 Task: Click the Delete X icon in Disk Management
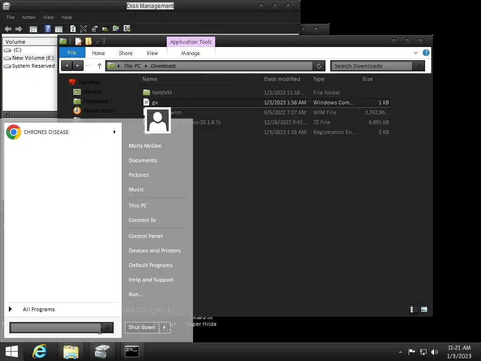click(x=84, y=29)
